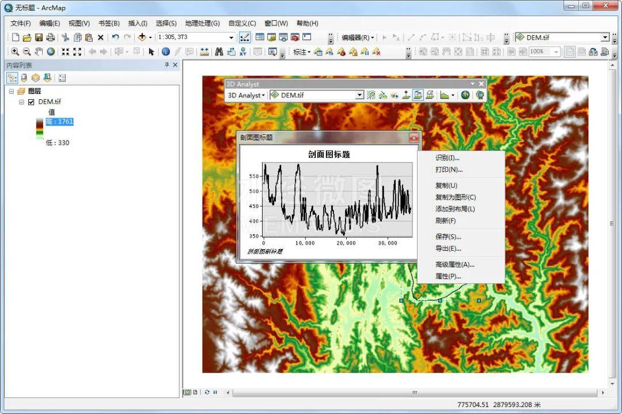Undo the last action

[115, 37]
